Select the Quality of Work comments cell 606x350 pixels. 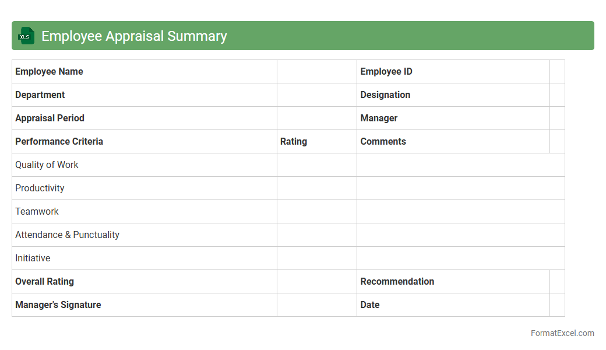[x=460, y=165]
